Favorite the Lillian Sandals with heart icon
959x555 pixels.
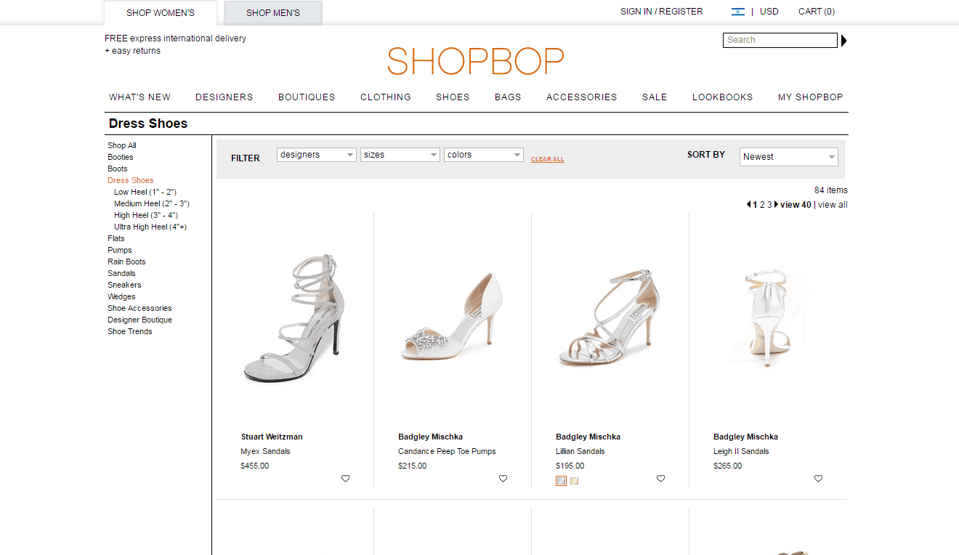pos(660,479)
